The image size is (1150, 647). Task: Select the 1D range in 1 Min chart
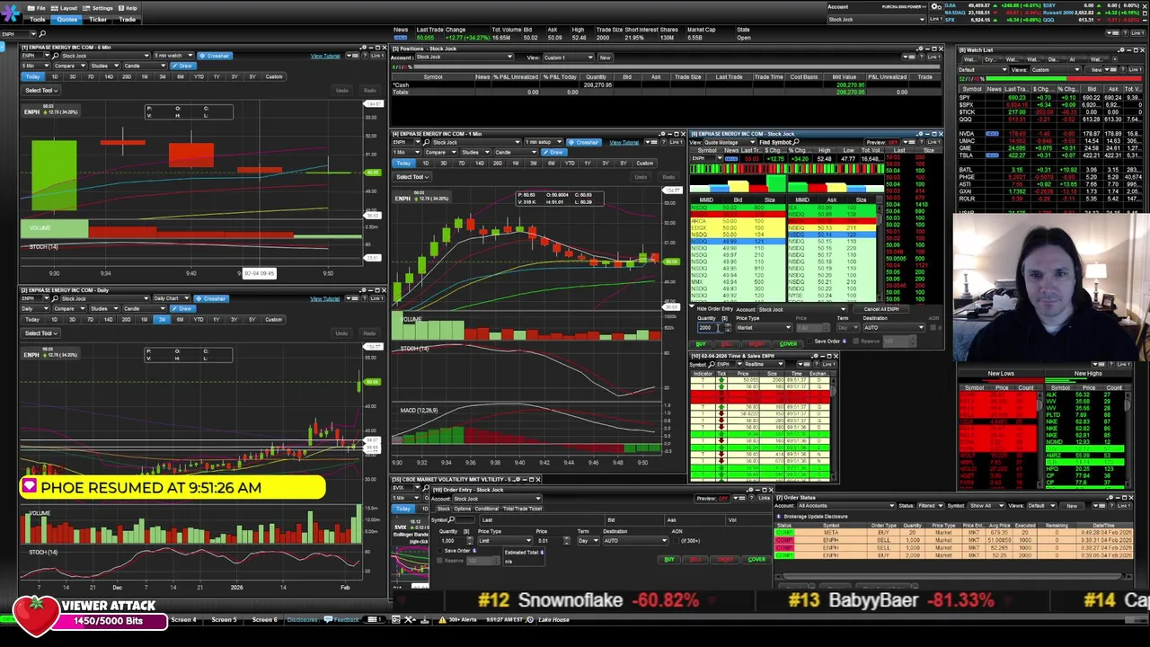(x=426, y=163)
